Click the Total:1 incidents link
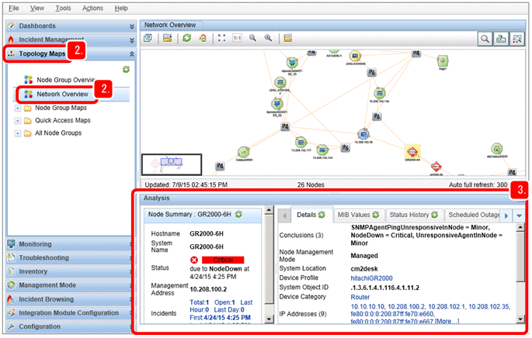 199,302
